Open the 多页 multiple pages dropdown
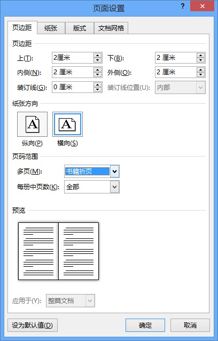Viewport: 218px width, 341px height. (x=114, y=172)
